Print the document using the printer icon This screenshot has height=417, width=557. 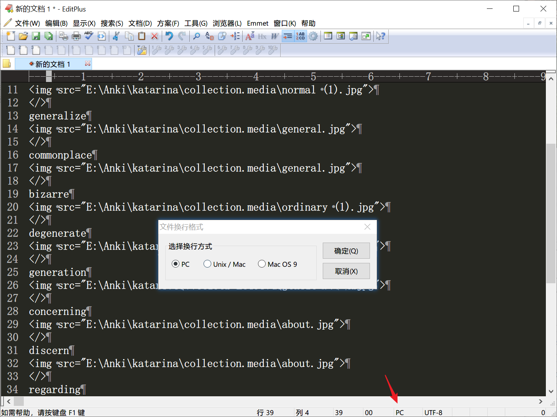tap(76, 36)
